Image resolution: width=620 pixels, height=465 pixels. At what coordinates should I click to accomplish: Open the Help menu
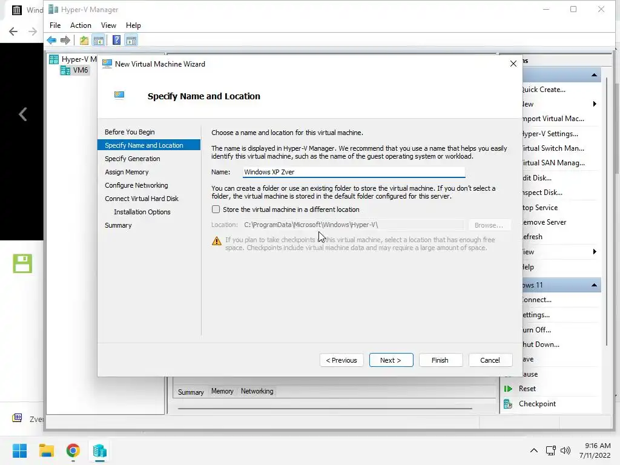tap(133, 25)
